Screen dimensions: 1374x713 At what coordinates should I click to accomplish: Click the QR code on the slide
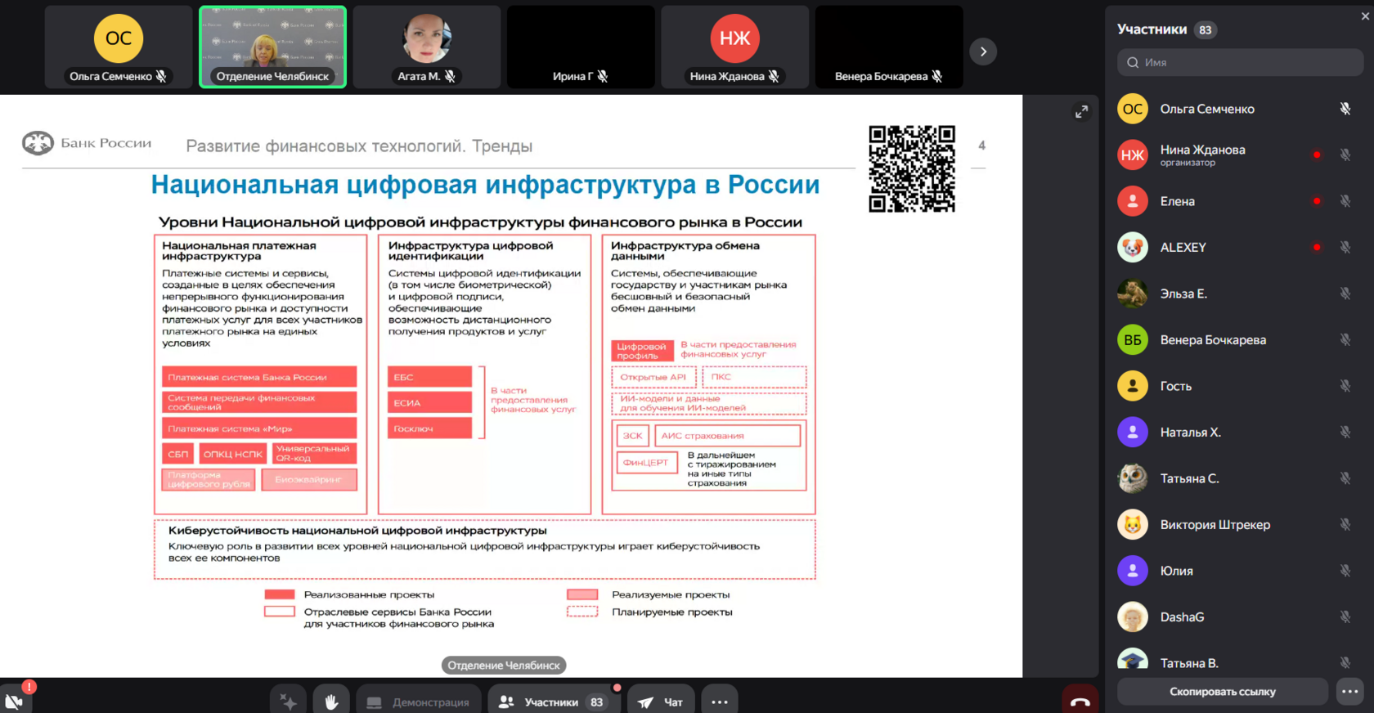pyautogui.click(x=912, y=168)
